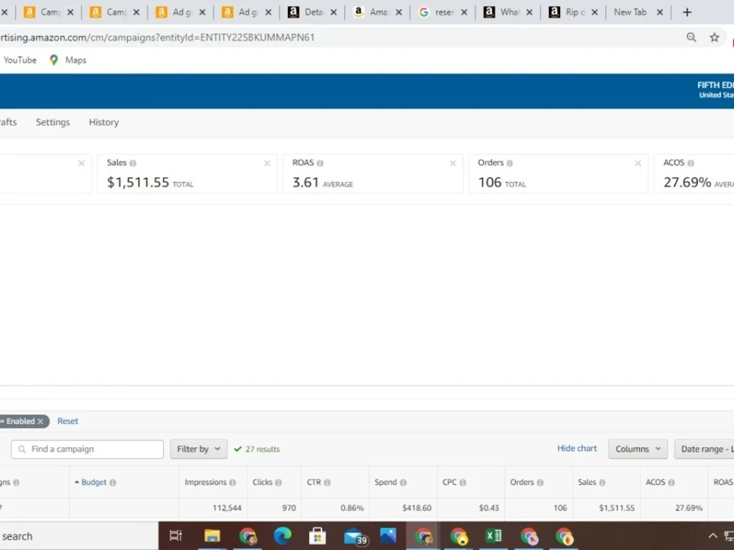Image resolution: width=734 pixels, height=550 pixels.
Task: Open Microsoft Store from the taskbar
Action: 317,536
